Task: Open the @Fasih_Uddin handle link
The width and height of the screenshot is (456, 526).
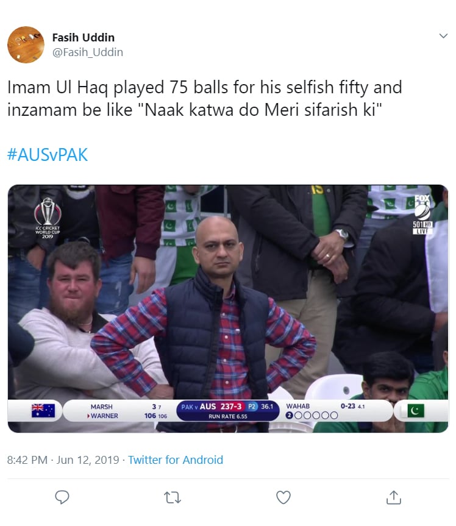Action: point(88,52)
